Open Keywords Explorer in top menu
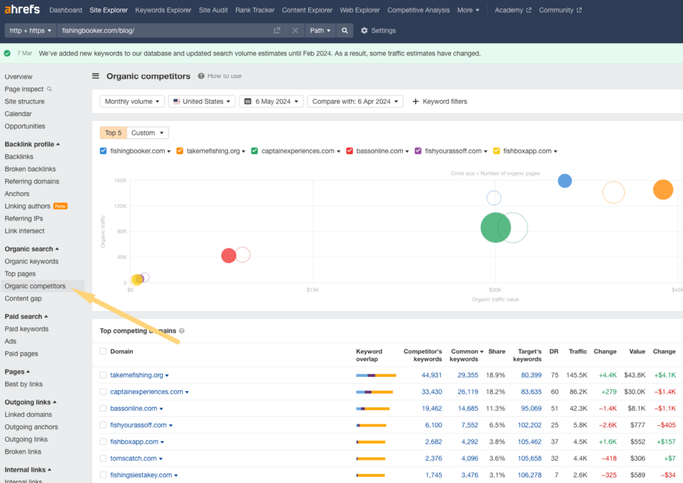The height and width of the screenshot is (483, 683). tap(163, 10)
